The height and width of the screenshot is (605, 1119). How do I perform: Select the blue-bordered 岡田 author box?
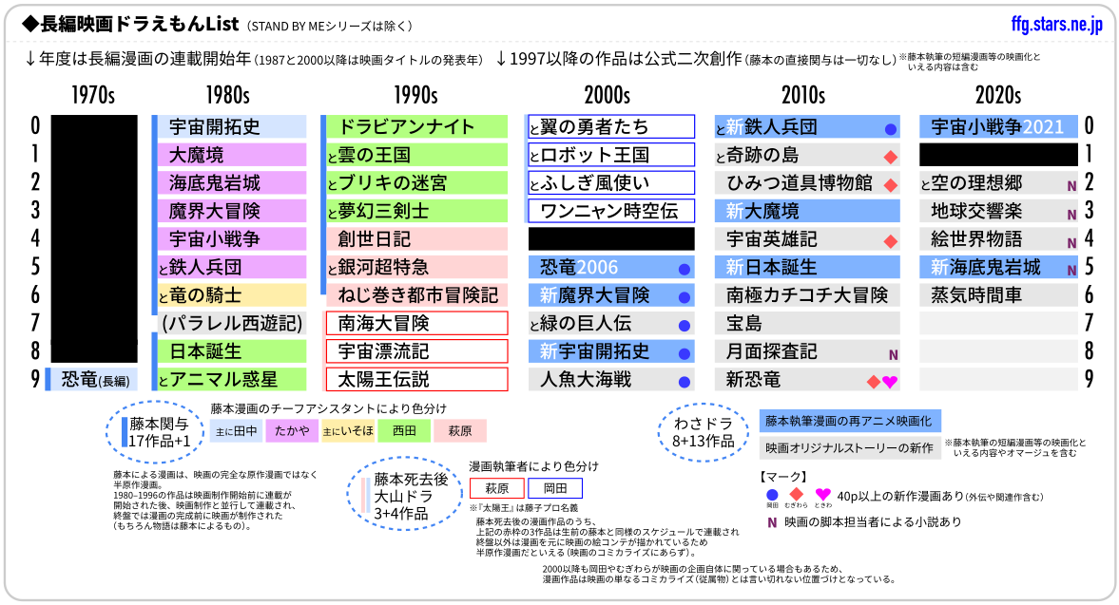tap(555, 488)
